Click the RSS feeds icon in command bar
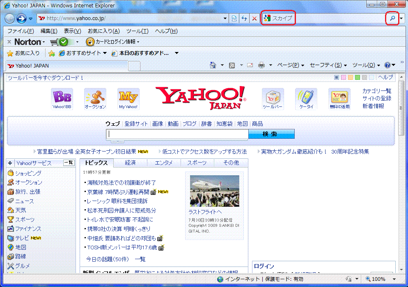The image size is (408, 287). 232,66
